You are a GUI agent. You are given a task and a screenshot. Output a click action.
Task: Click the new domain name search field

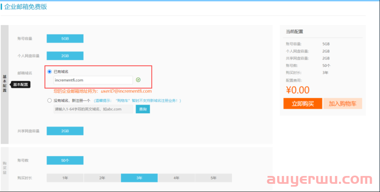(x=93, y=109)
